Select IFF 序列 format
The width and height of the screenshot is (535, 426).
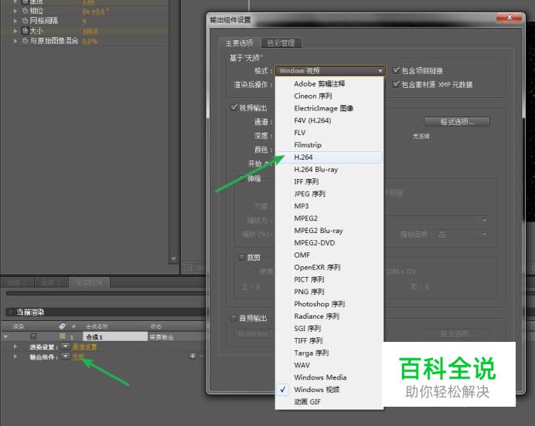pos(329,182)
